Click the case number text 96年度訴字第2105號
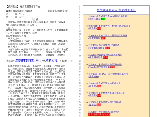 pos(58,11)
